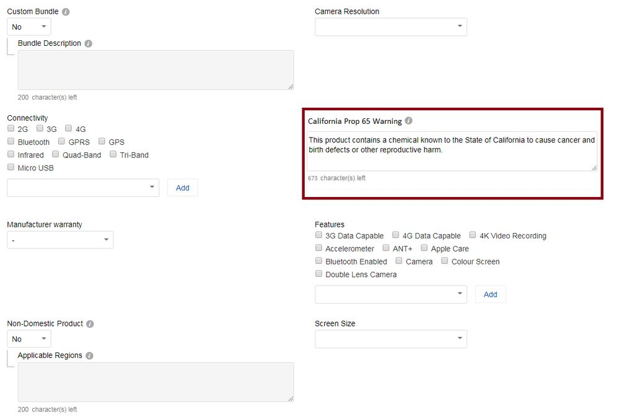The height and width of the screenshot is (420, 619).
Task: Check the Micro USB option
Action: click(11, 167)
